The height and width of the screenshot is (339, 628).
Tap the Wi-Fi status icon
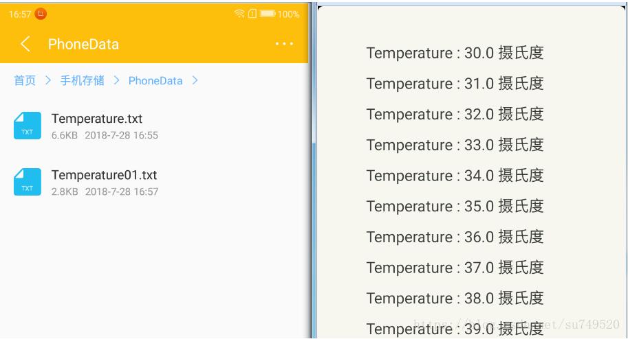239,14
